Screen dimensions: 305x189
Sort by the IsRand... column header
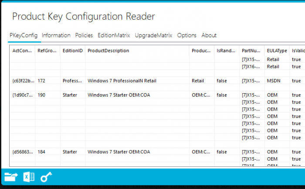point(227,51)
